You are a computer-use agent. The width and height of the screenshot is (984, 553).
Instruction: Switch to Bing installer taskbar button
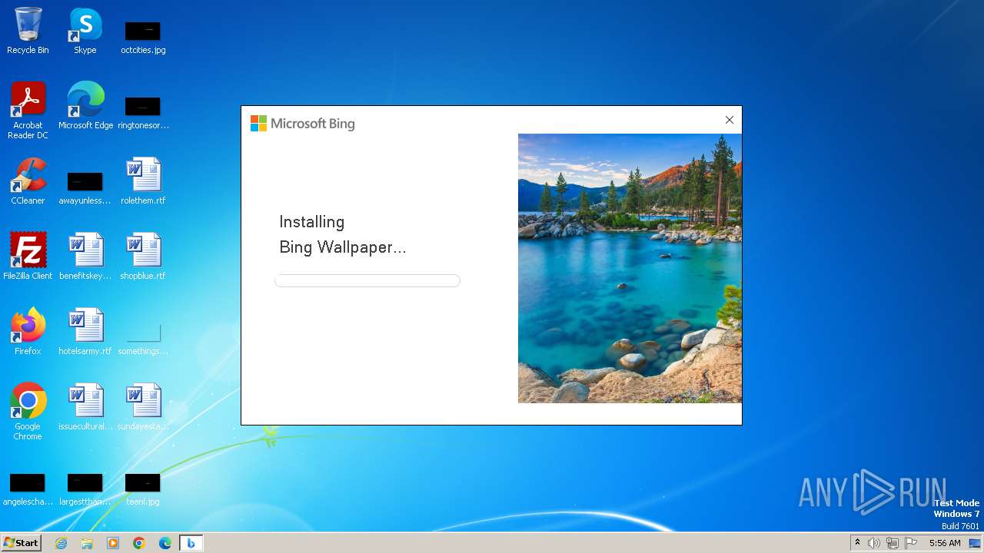pyautogui.click(x=191, y=543)
